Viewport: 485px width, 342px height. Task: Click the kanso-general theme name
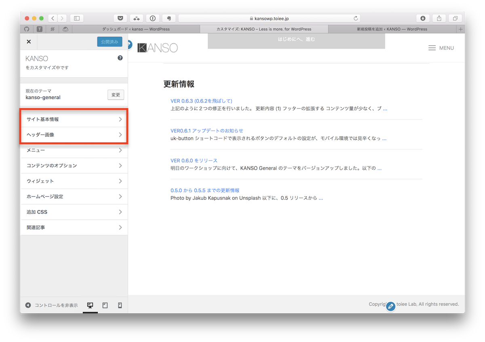point(43,97)
